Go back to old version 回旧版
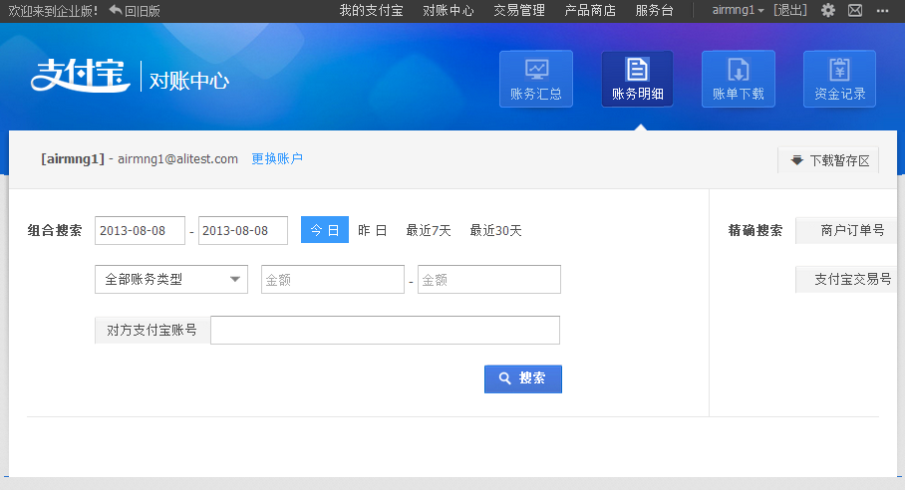Viewport: 905px width, 490px height. (x=135, y=10)
